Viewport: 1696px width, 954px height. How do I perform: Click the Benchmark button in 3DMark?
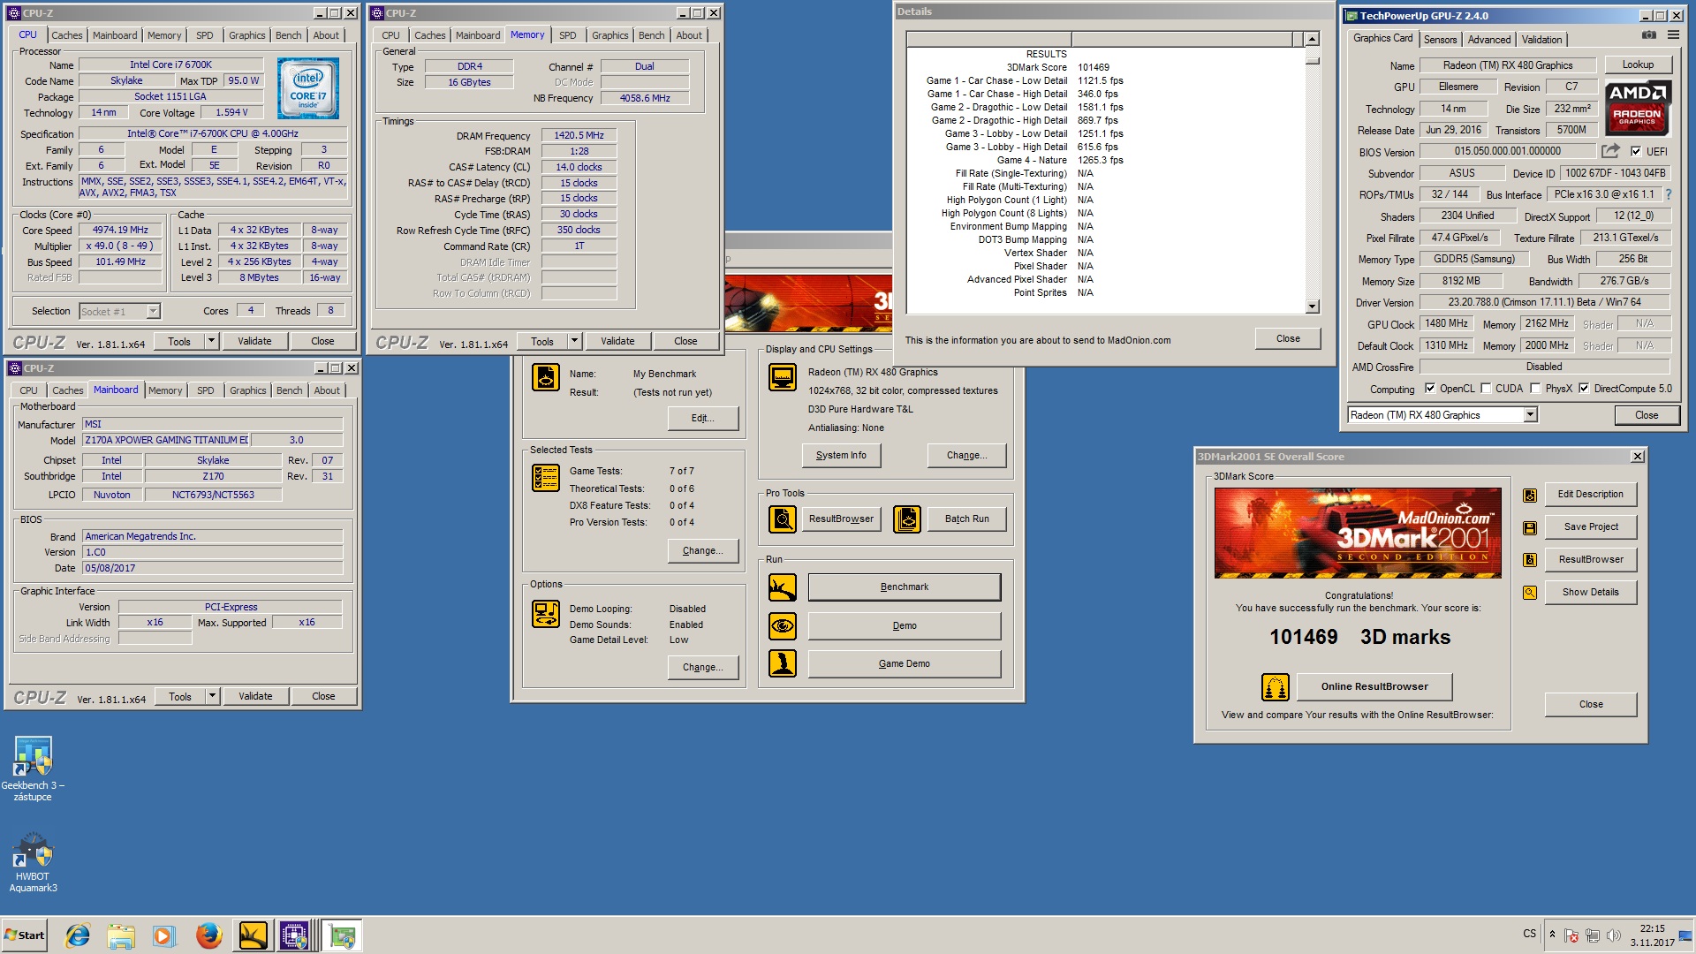pos(905,587)
